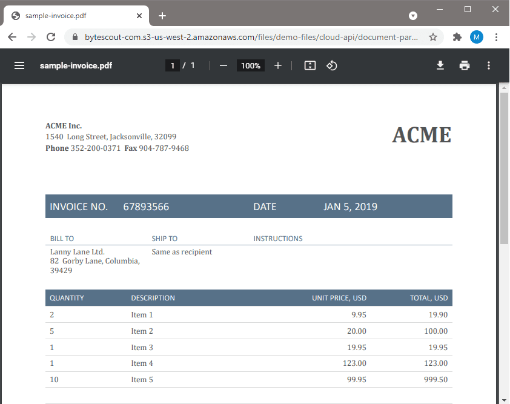Bookmark this page with star icon
Viewport: 510px width, 404px height.
coord(433,37)
